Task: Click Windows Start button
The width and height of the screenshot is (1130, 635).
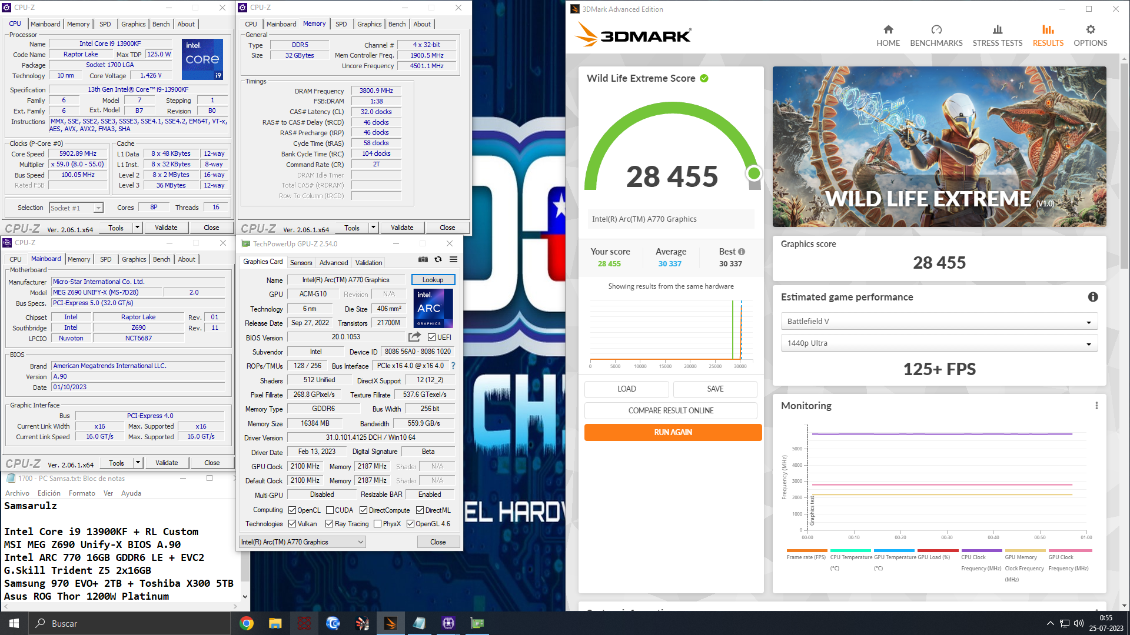Action: click(14, 623)
